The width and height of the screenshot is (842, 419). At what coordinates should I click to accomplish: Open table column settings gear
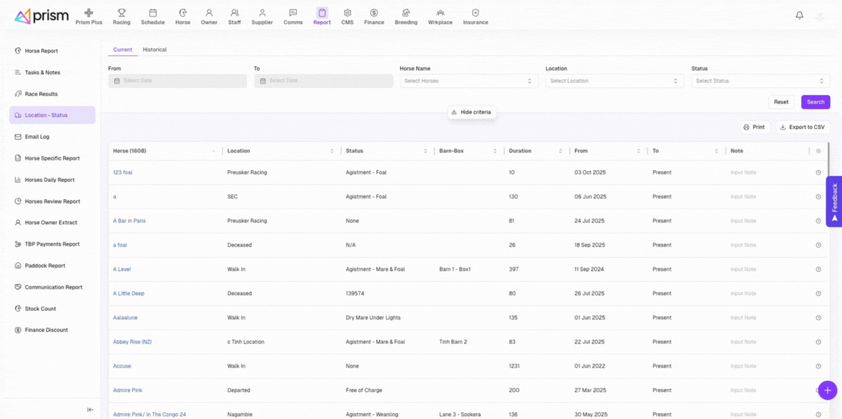(819, 151)
